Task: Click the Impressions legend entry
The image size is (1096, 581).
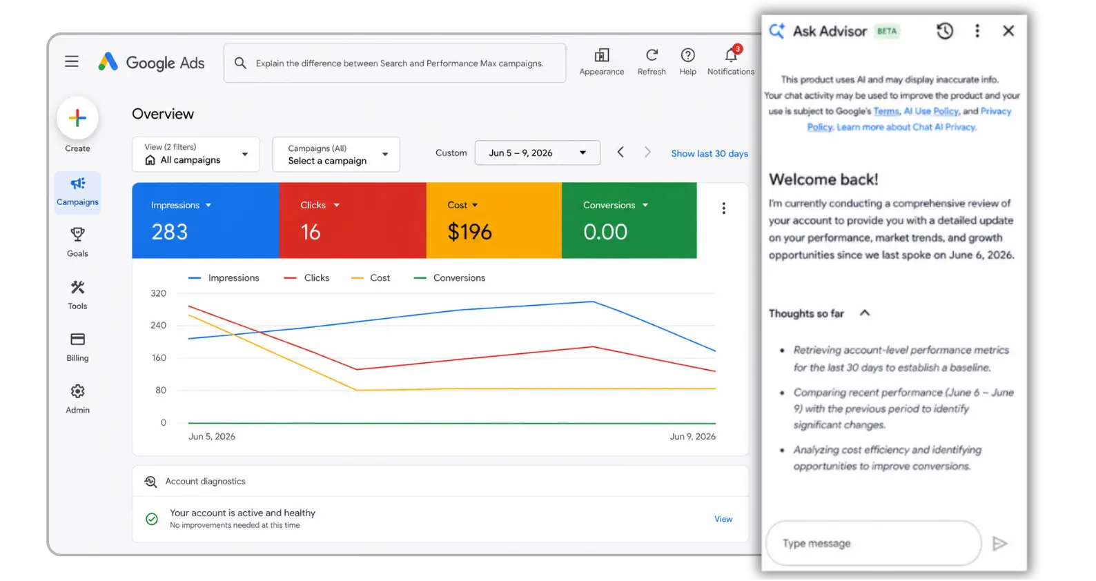Action: (x=224, y=278)
